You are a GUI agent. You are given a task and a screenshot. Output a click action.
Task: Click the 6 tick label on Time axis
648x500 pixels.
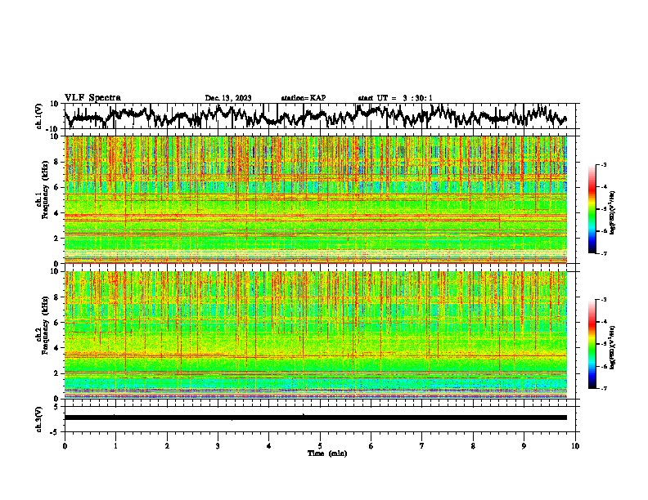pyautogui.click(x=371, y=446)
